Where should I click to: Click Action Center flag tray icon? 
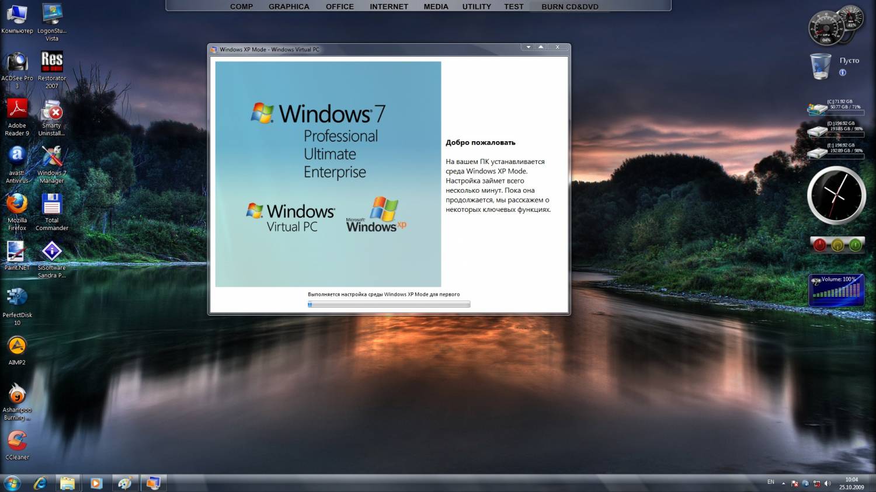(795, 483)
